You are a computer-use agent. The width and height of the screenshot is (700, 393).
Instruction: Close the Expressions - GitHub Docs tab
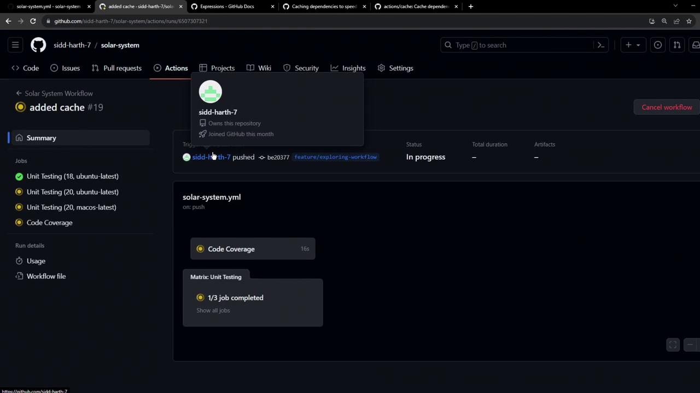click(x=272, y=7)
